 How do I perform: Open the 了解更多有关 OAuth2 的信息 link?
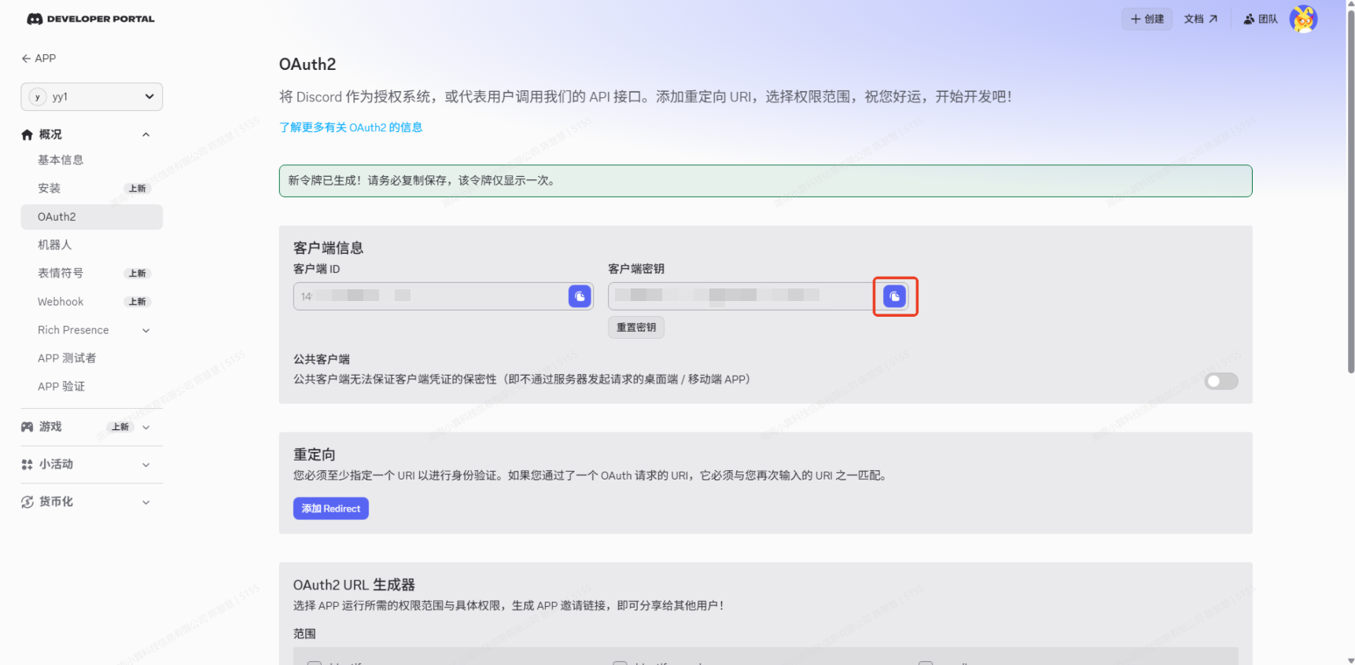tap(351, 127)
